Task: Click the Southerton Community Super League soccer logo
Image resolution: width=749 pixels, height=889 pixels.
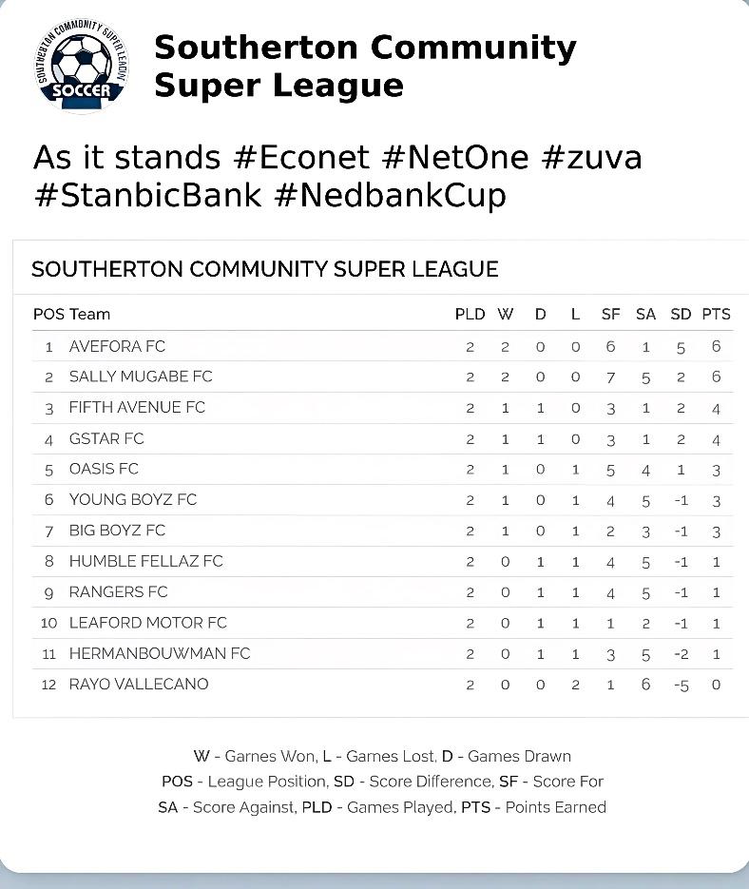Action: click(x=81, y=67)
